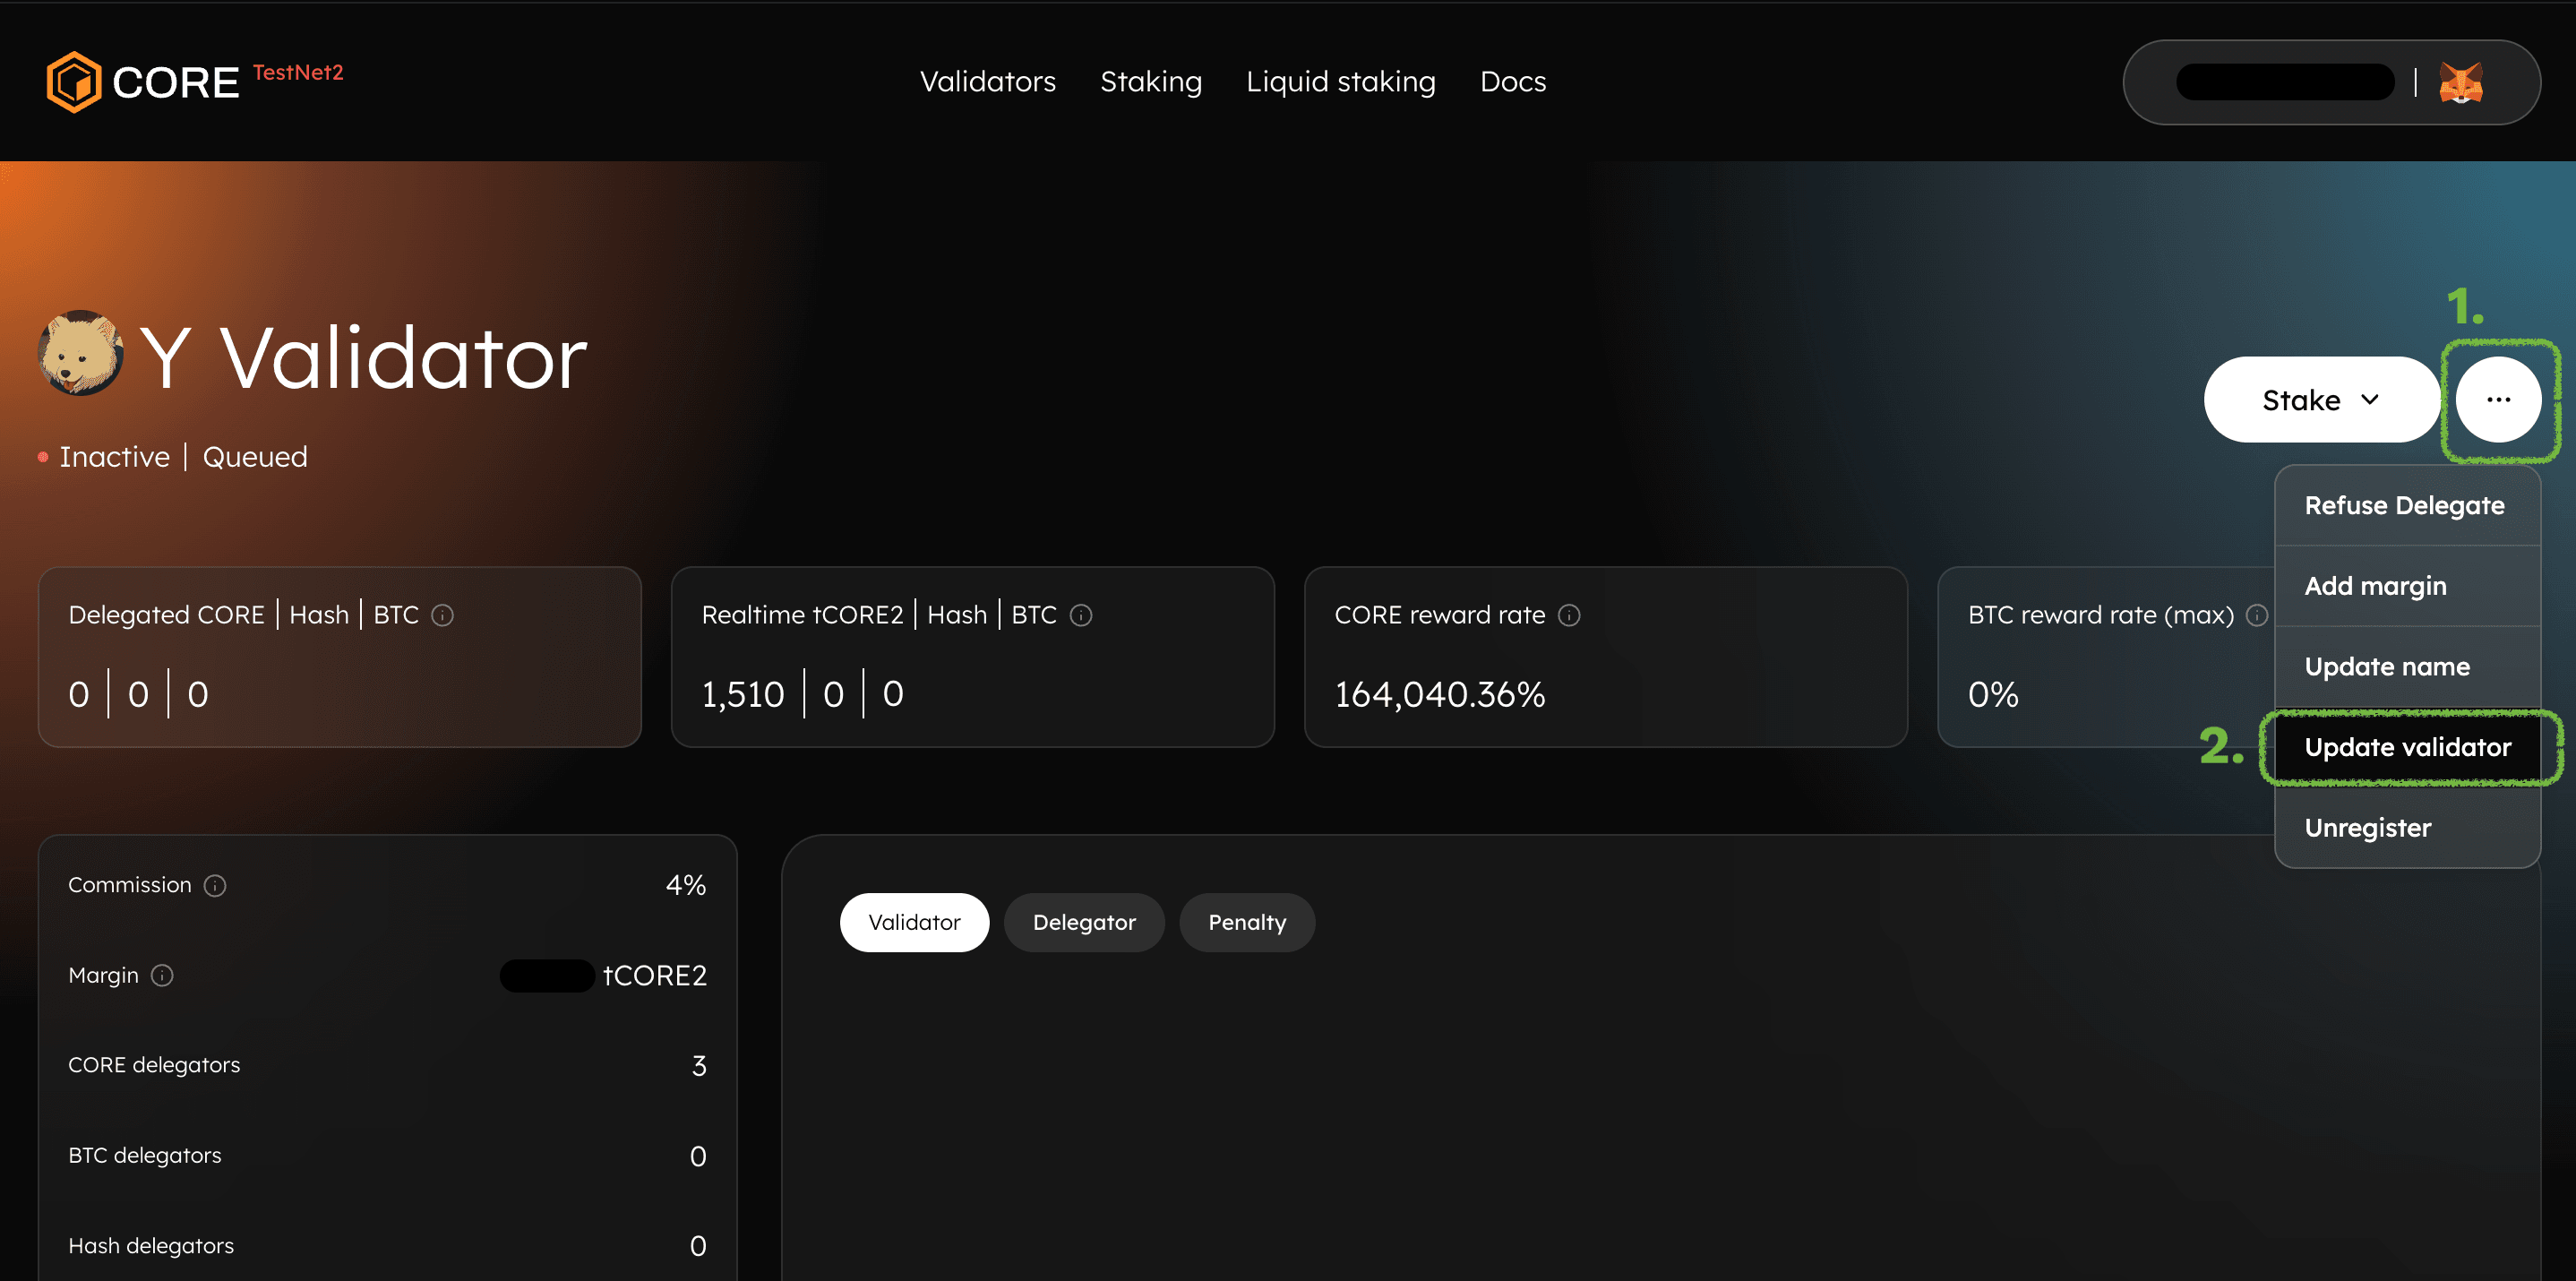Click info icon beside Delegated CORE label
The image size is (2576, 1281).
click(442, 615)
